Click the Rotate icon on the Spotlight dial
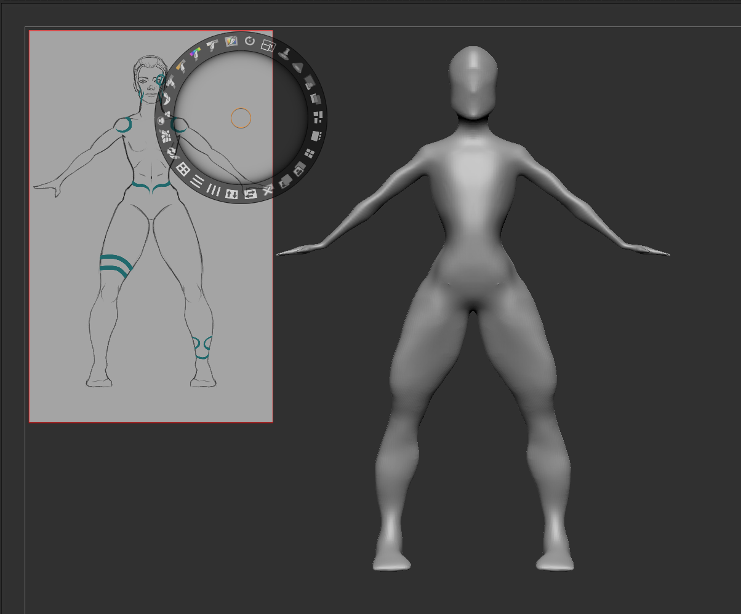This screenshot has width=741, height=614. click(x=249, y=41)
